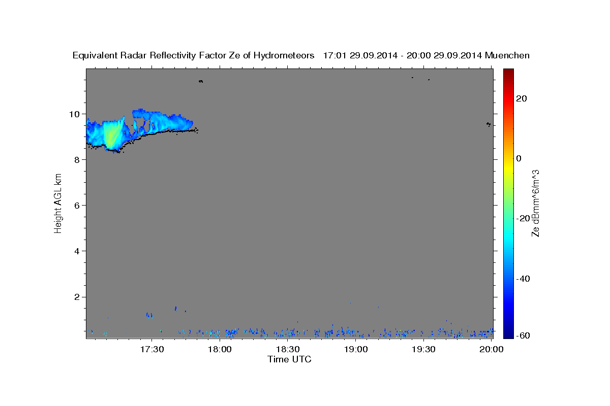Screen dimensions: 610x406
Task: Click the plot title 'Equivalent Radar Reflectivity Factor Ze of Hydrometeors'
Action: click(x=194, y=55)
